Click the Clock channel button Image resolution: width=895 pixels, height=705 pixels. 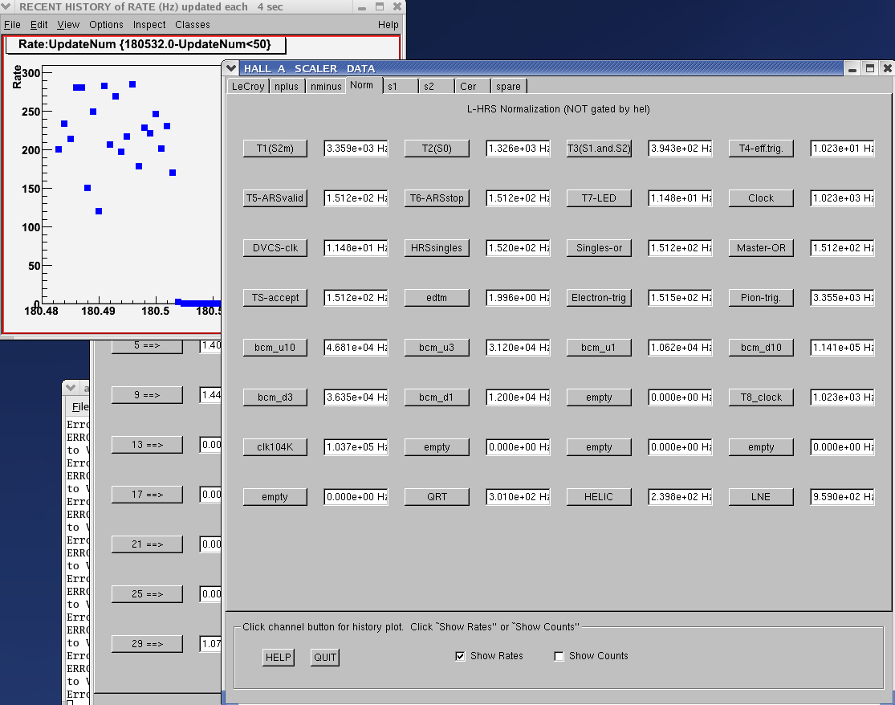tap(761, 198)
